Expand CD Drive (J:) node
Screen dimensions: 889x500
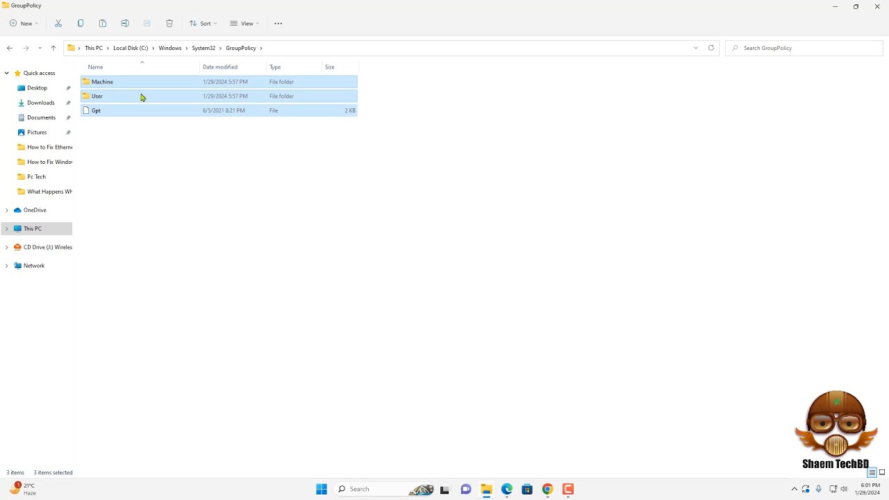(x=7, y=247)
